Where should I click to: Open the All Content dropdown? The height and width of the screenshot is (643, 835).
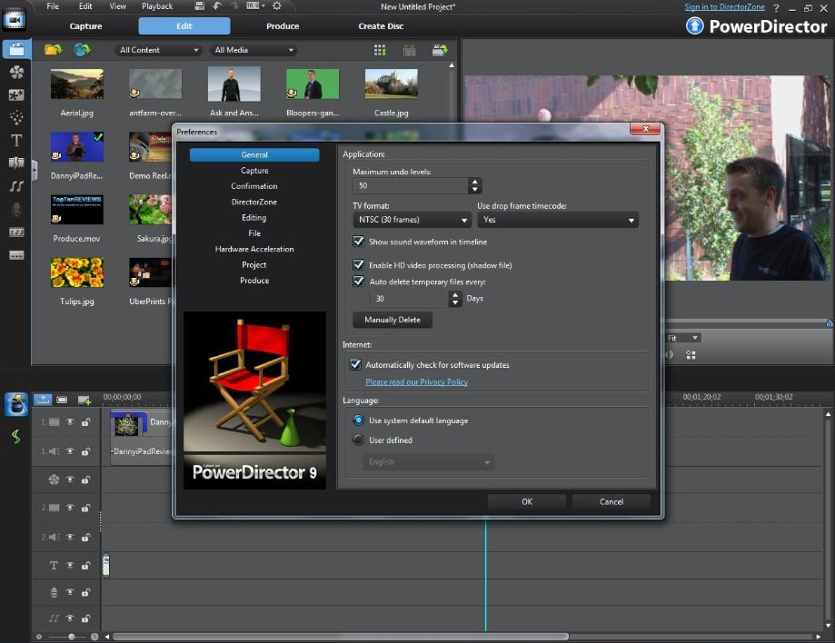(x=157, y=50)
